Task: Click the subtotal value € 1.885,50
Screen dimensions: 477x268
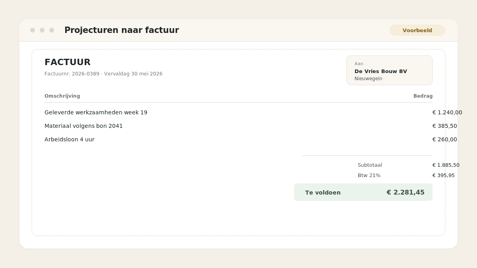Action: click(446, 165)
